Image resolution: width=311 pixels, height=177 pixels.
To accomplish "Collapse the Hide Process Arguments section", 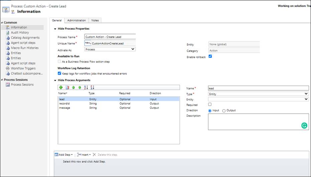I will [55, 80].
